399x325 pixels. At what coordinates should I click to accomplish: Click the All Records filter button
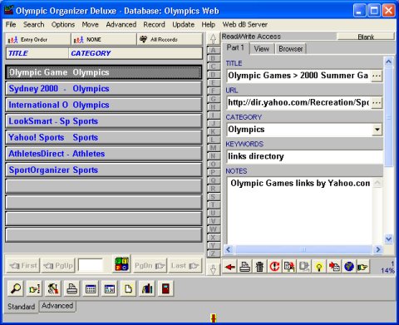[x=170, y=40]
